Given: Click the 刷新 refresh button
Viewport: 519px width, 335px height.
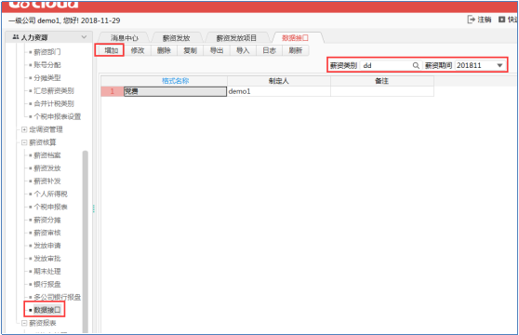Looking at the screenshot, I should click(295, 50).
